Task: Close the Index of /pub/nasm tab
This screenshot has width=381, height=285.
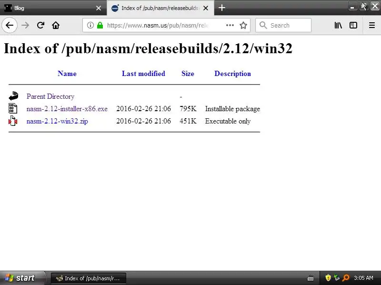Action: point(206,8)
